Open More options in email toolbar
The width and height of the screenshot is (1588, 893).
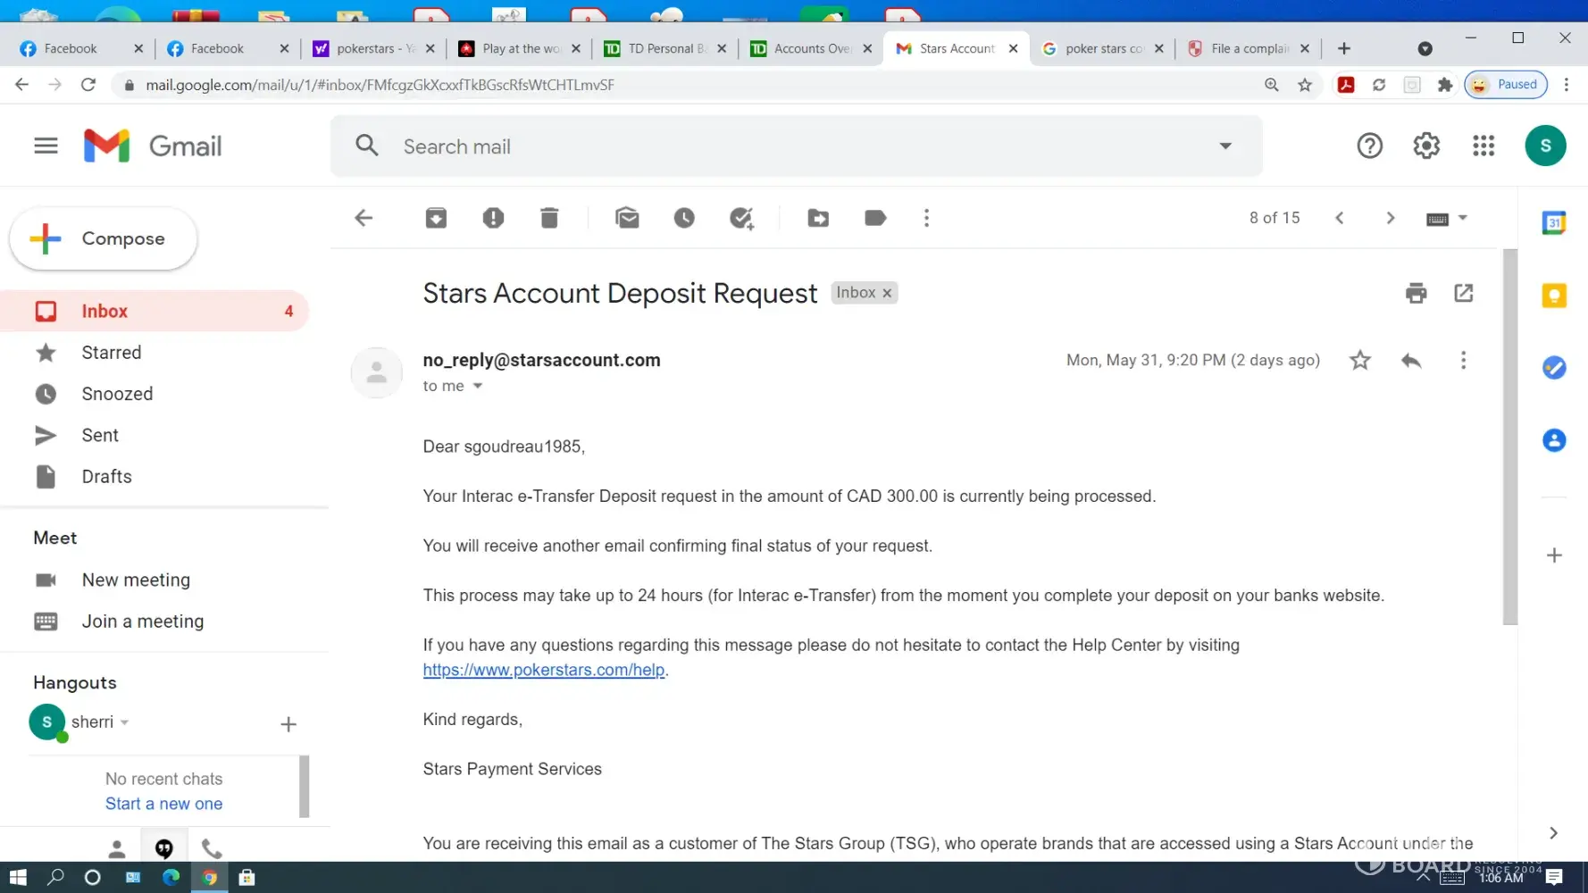[x=926, y=218]
